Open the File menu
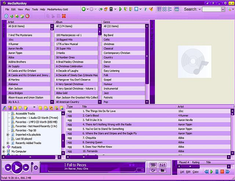Image resolution: width=235 pixels, height=181 pixels. pyautogui.click(x=7, y=9)
